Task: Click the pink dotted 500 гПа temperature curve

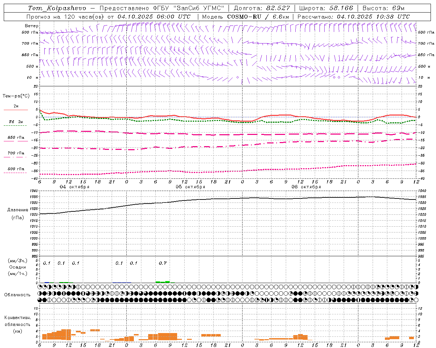Action: coord(228,171)
